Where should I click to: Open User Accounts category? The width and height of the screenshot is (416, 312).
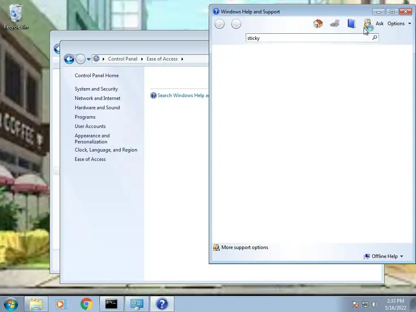pos(90,126)
